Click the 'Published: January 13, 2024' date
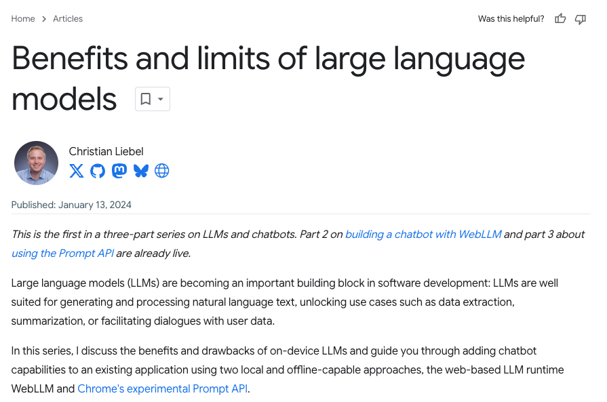 [71, 205]
